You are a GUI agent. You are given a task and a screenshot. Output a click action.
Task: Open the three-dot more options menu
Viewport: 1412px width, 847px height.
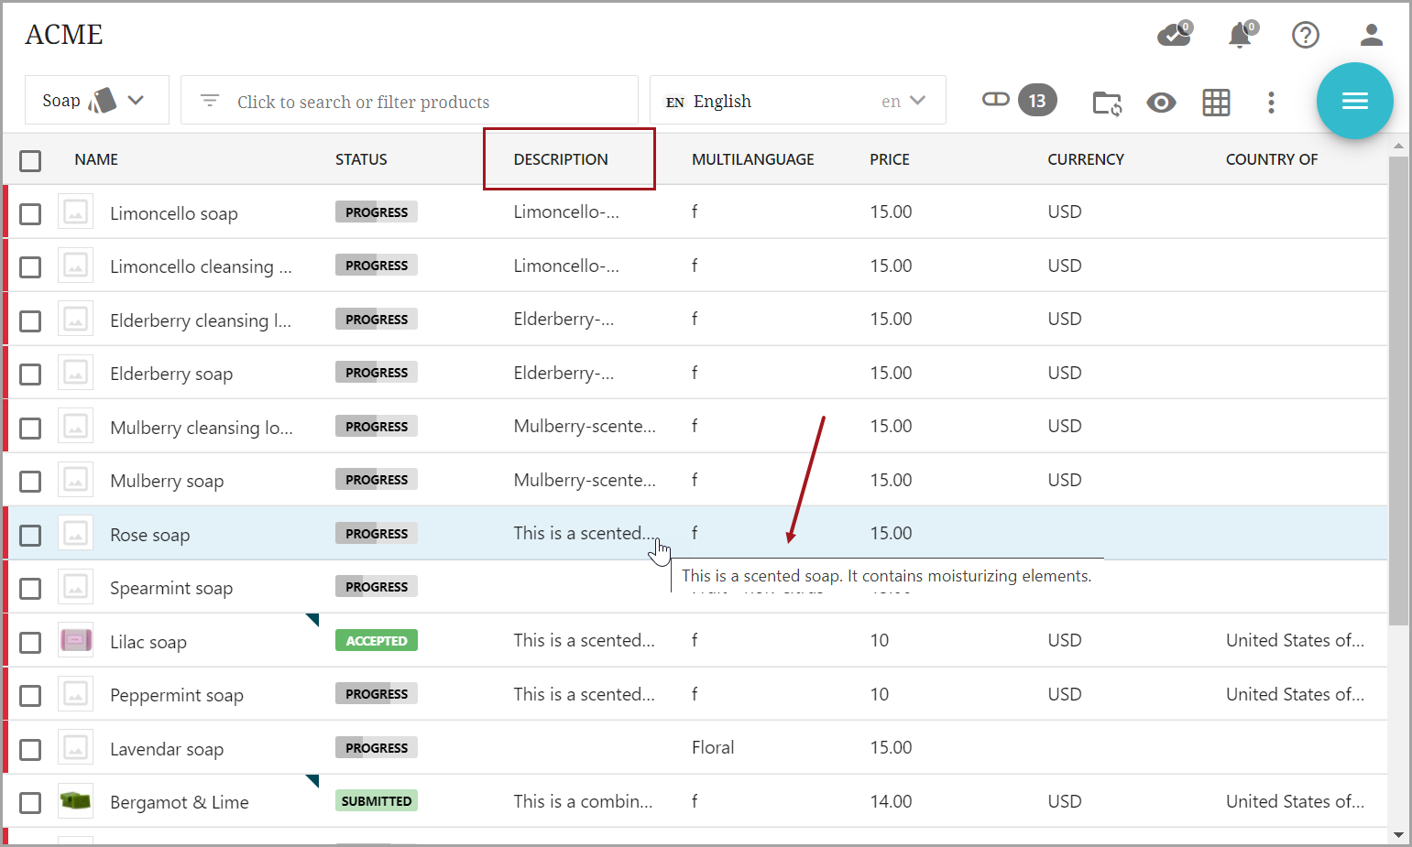(x=1271, y=103)
